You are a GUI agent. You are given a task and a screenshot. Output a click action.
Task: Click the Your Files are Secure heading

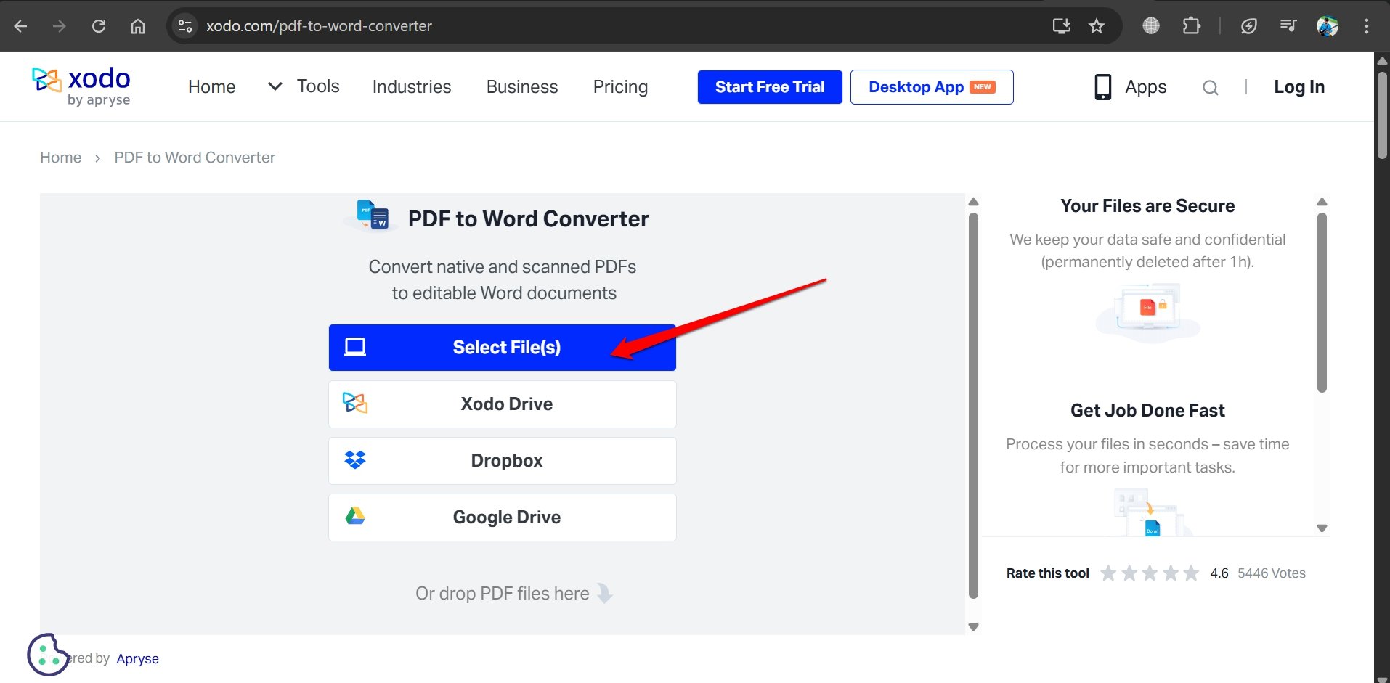(1147, 206)
